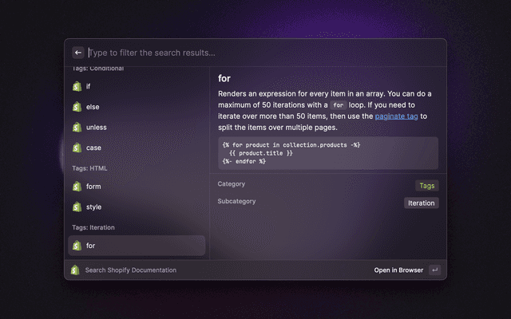511x319 pixels.
Task: Select the 'style' result item
Action: tap(136, 207)
